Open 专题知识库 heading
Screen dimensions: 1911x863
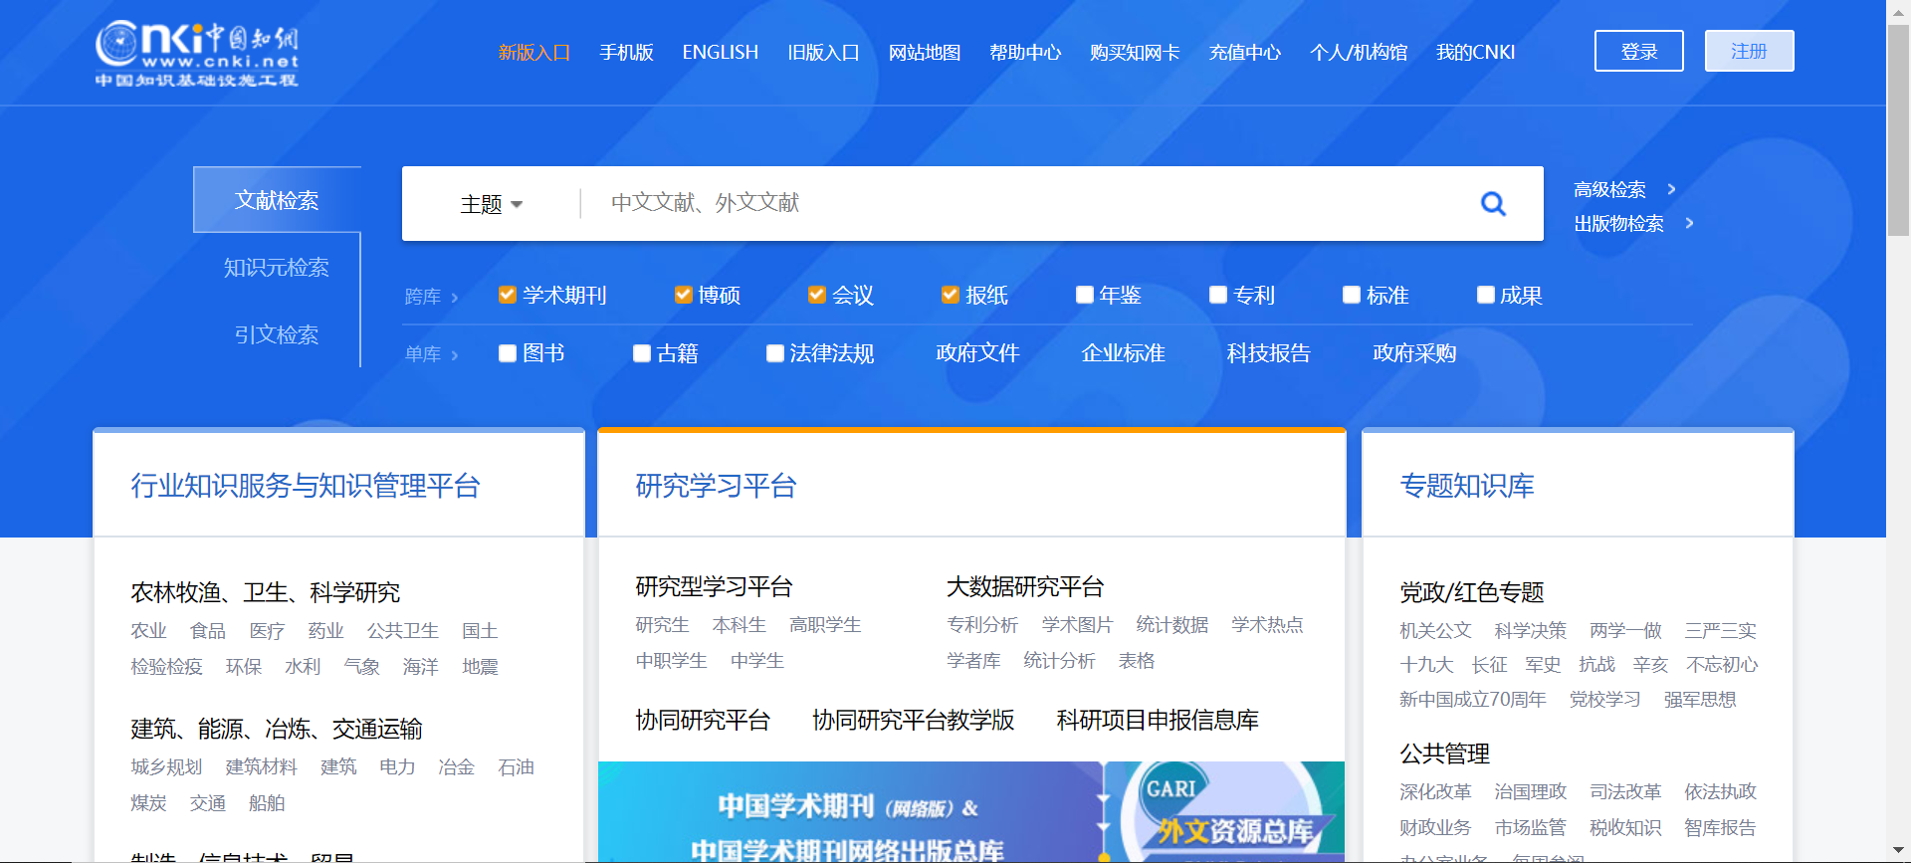pos(1467,486)
